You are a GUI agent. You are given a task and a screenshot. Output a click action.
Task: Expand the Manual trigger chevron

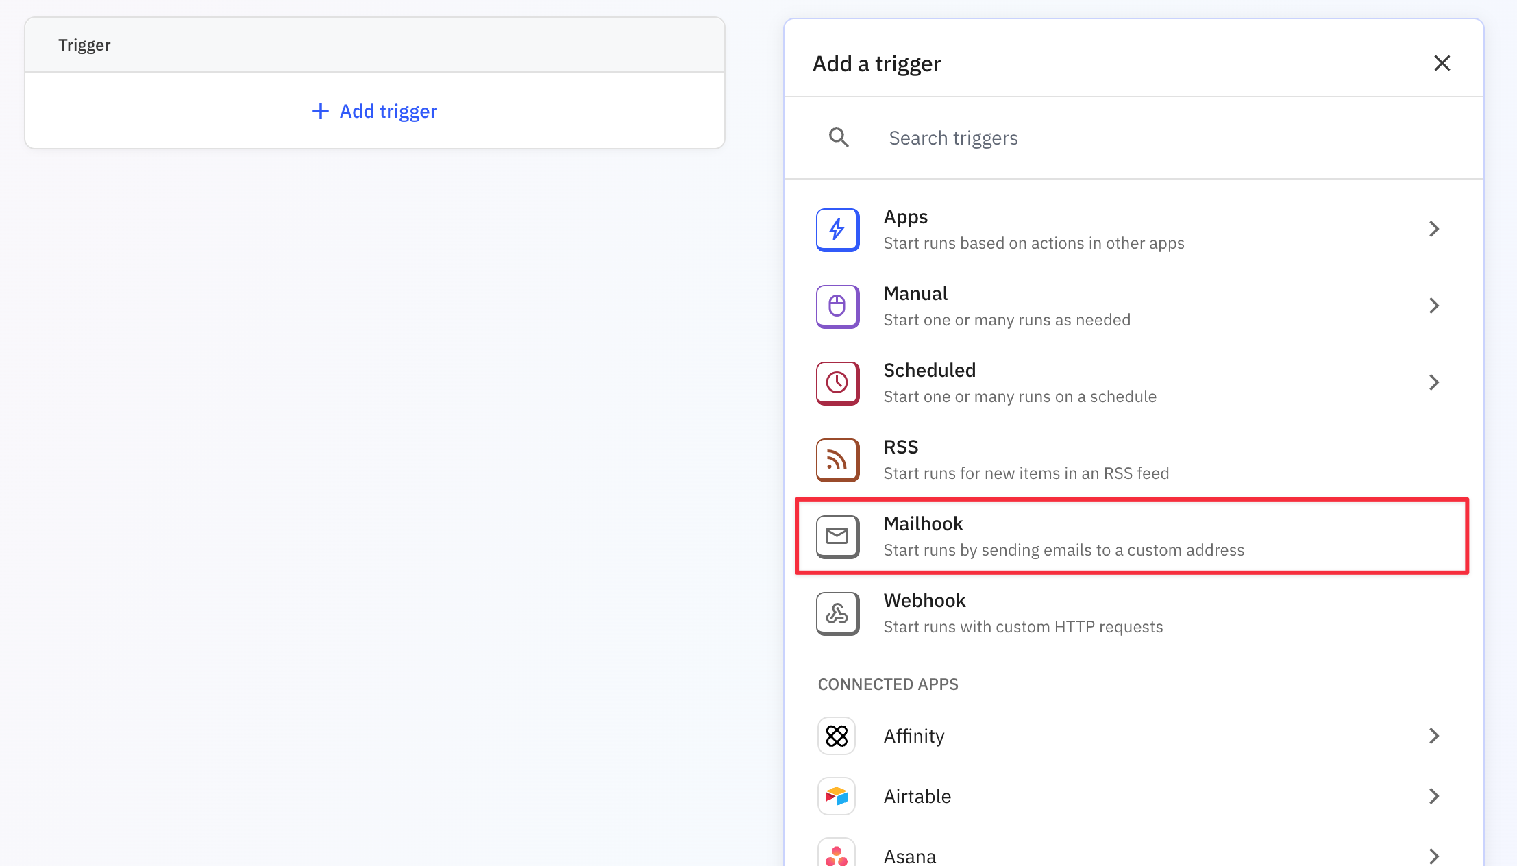click(1434, 306)
